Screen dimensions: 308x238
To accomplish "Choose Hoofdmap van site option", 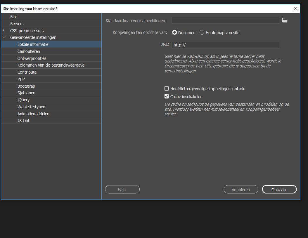I will click(x=202, y=32).
